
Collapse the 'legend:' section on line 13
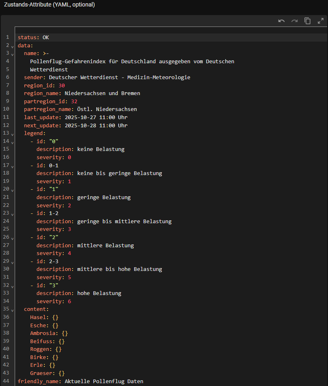pyautogui.click(x=12, y=134)
